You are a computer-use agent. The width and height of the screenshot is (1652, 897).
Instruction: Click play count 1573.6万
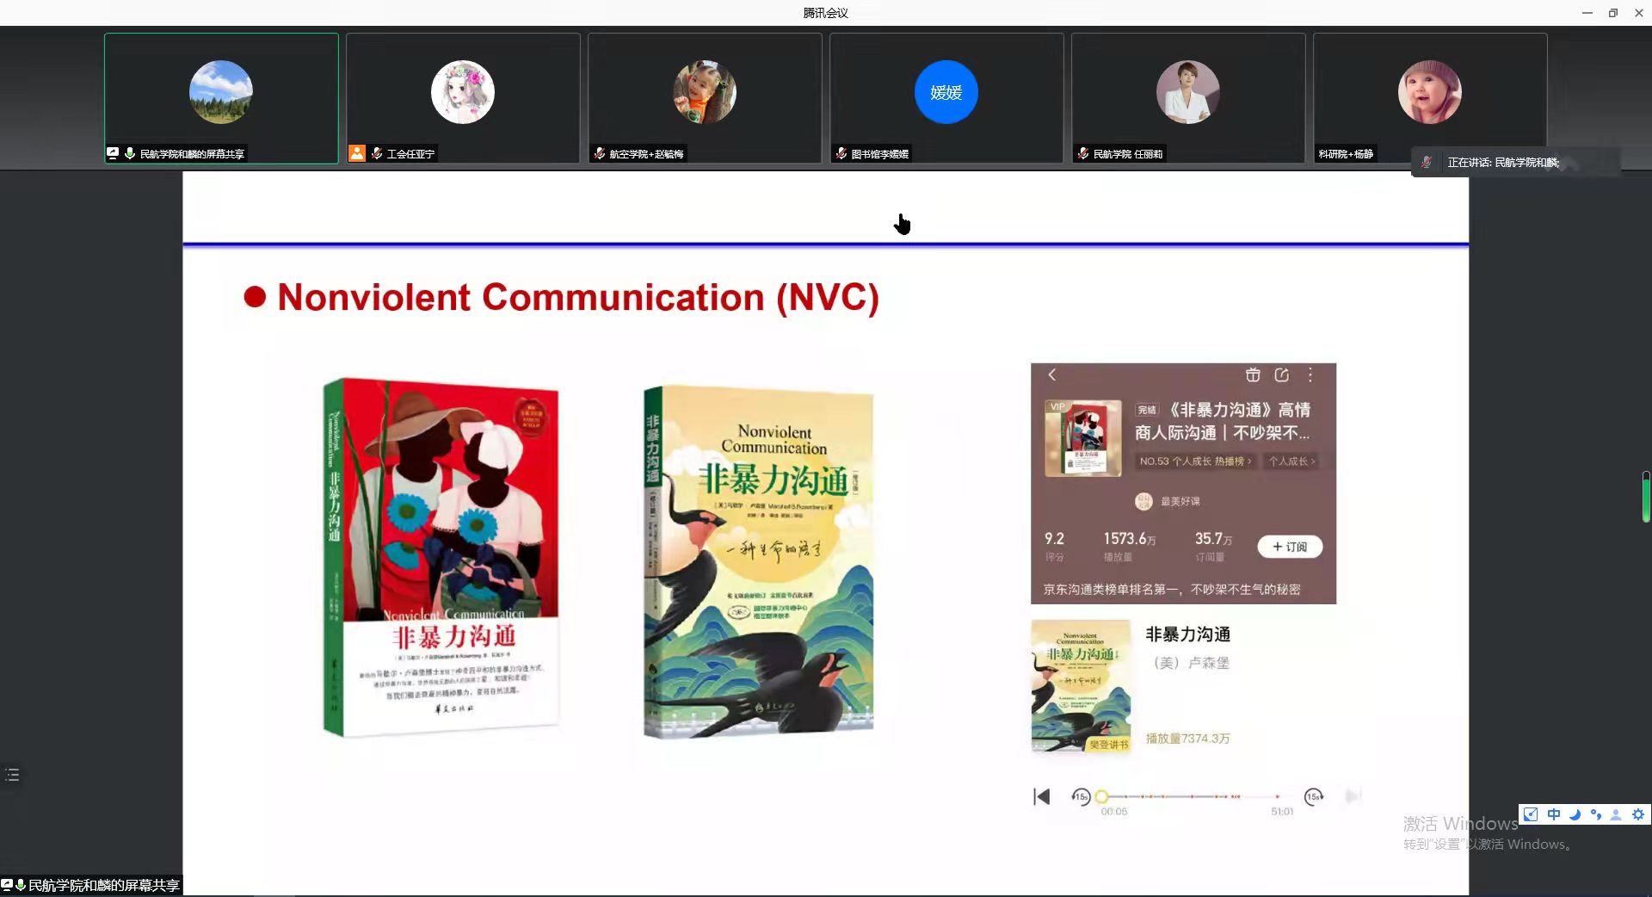click(x=1130, y=539)
